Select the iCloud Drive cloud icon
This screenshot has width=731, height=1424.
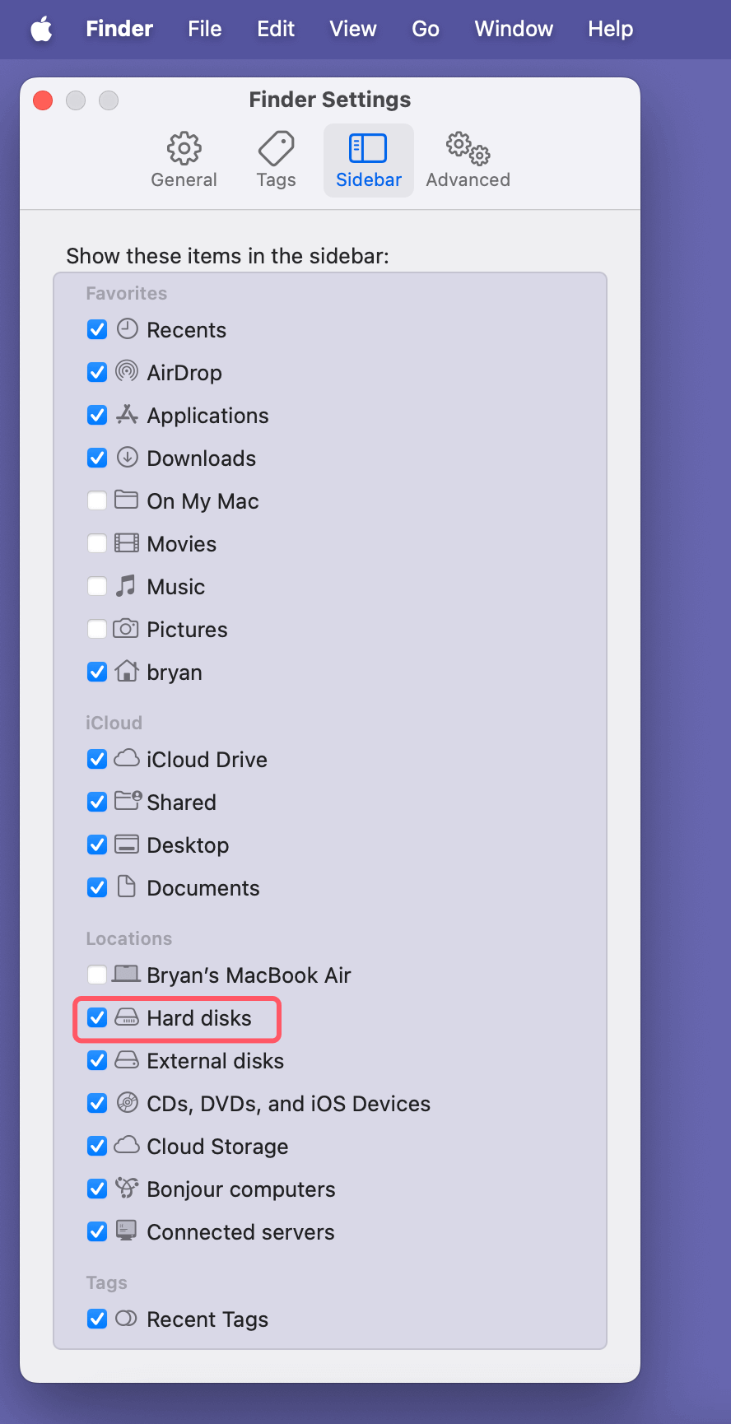click(x=127, y=759)
